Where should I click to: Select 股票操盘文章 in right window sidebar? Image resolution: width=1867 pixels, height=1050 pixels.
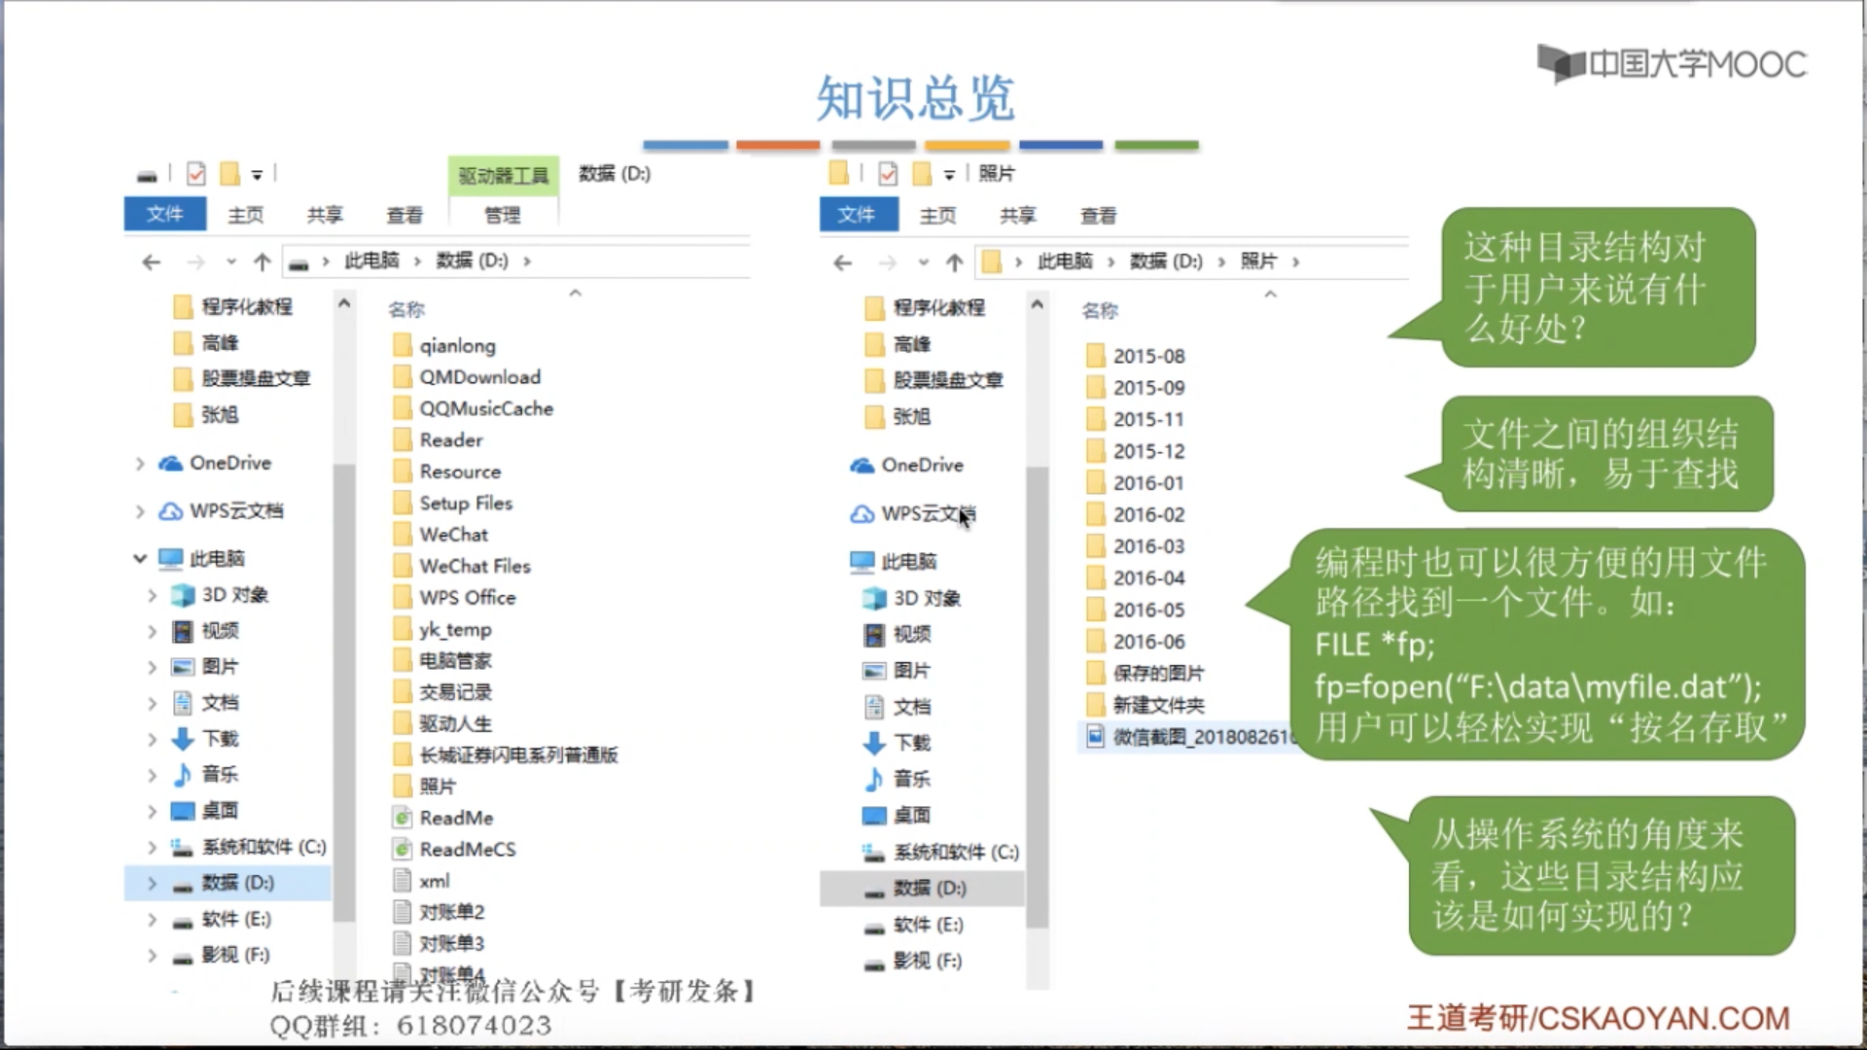point(934,380)
